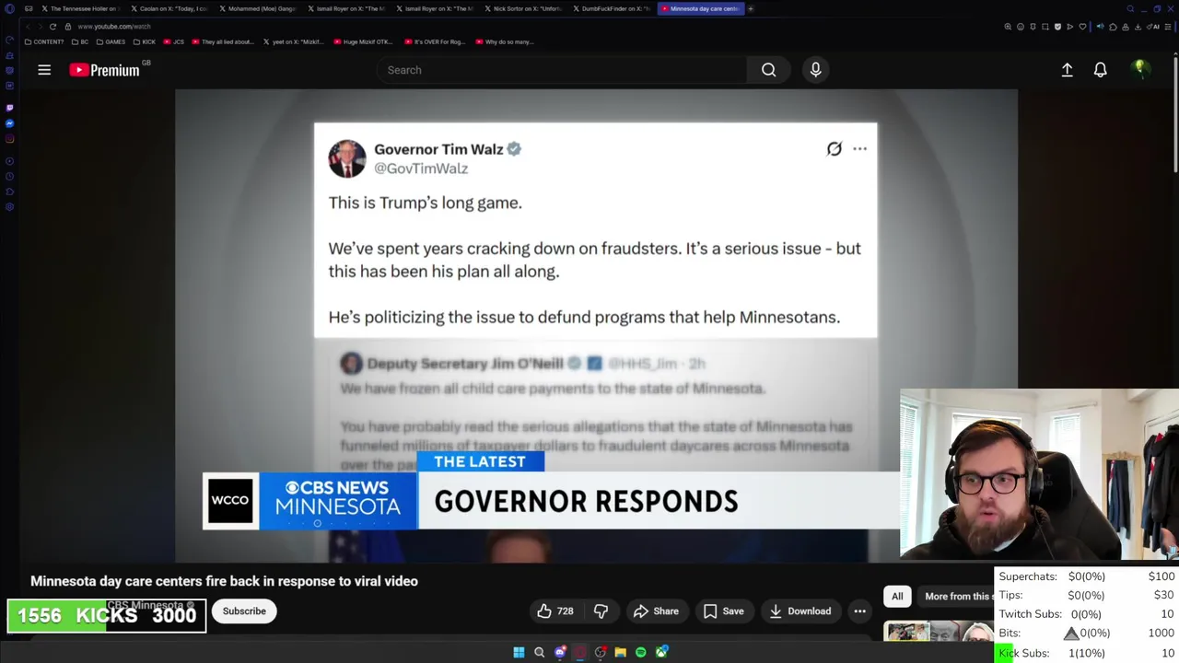Save the video to a playlist

click(723, 611)
